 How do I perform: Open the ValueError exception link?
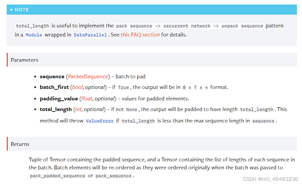point(100,121)
